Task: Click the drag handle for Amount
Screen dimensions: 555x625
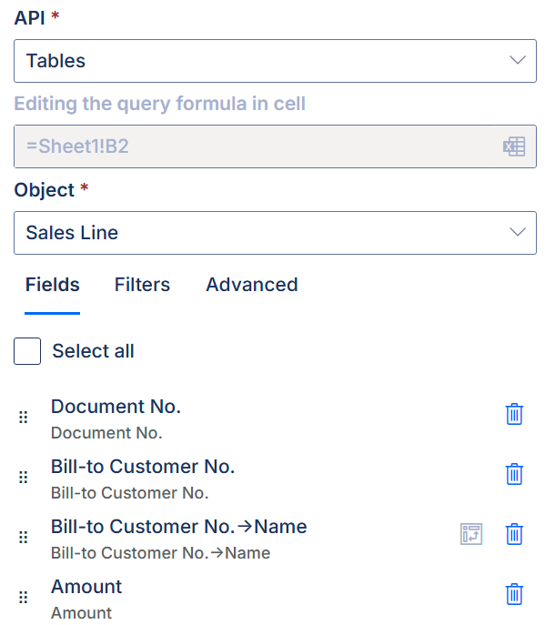Action: point(24,597)
